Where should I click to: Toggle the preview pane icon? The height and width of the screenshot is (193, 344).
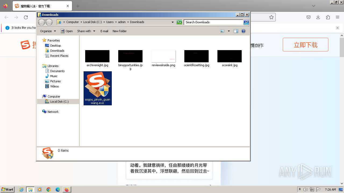tap(236, 31)
